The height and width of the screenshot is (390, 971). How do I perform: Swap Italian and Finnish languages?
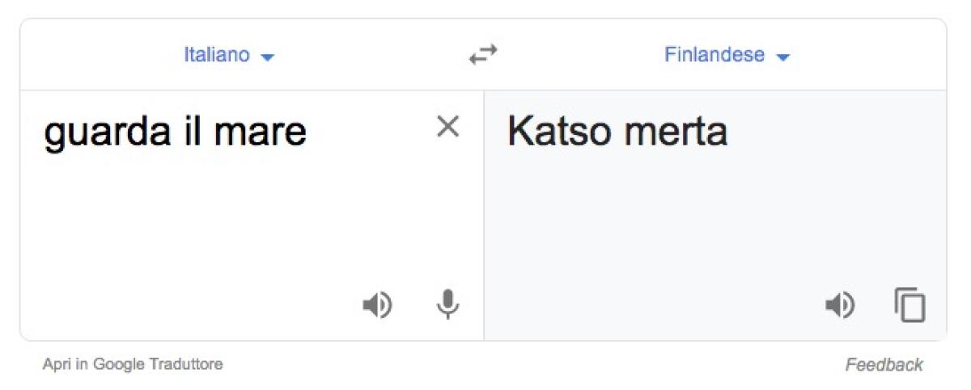coord(483,56)
